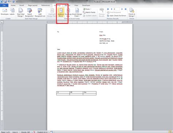Click the 'Words' count in status bar

(x=26, y=132)
